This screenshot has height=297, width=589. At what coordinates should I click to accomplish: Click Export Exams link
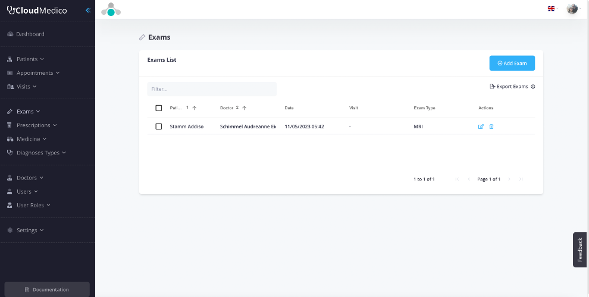509,87
